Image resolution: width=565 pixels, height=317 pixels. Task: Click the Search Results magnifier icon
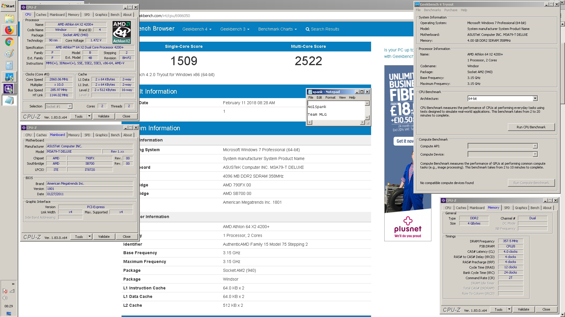pos(308,29)
